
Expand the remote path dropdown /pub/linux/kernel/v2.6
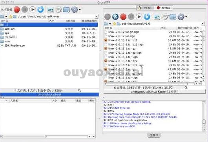203,24
